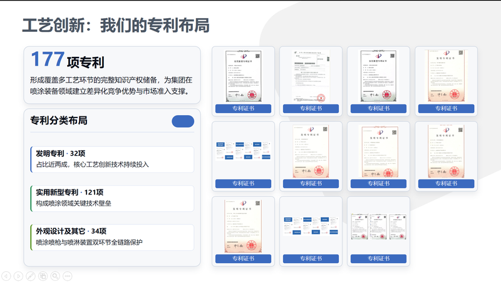Select the 外观设计及其它 · 34项 card heading

click(x=71, y=231)
